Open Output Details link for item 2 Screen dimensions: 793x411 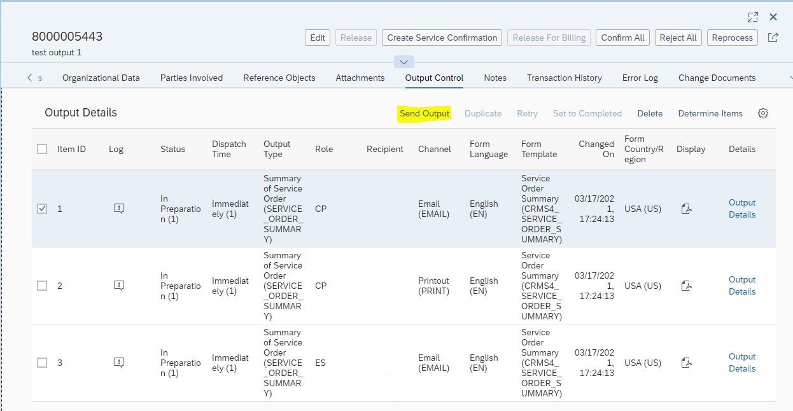[x=742, y=286]
